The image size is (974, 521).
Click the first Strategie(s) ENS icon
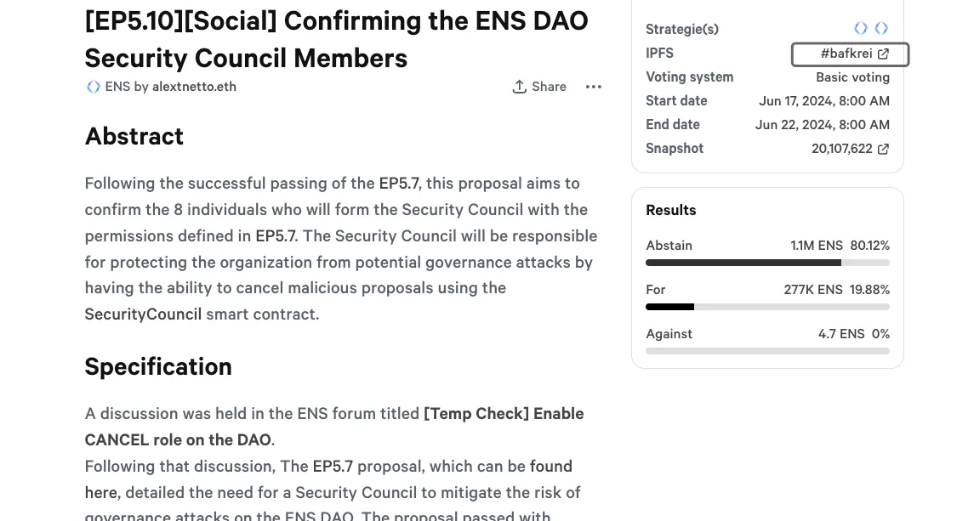pos(861,29)
